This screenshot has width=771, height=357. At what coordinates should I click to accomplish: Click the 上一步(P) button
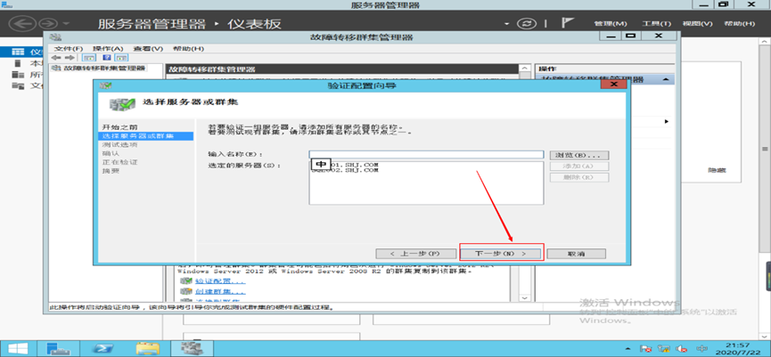414,254
